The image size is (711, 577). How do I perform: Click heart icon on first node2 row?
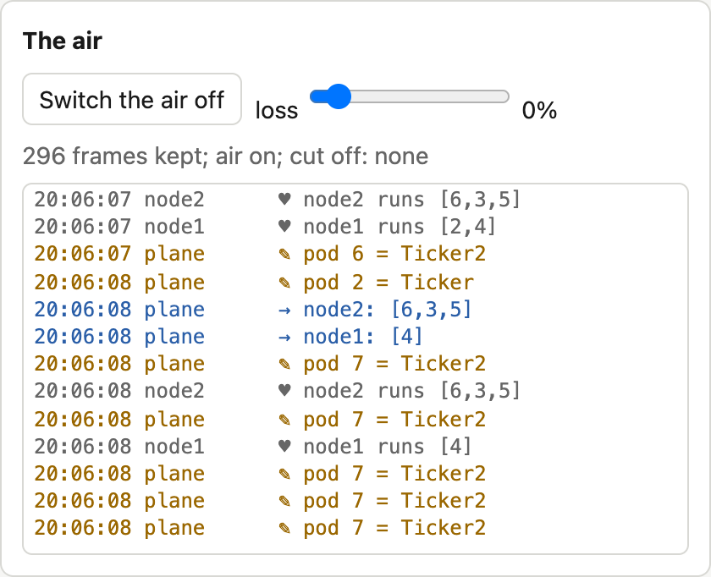284,200
